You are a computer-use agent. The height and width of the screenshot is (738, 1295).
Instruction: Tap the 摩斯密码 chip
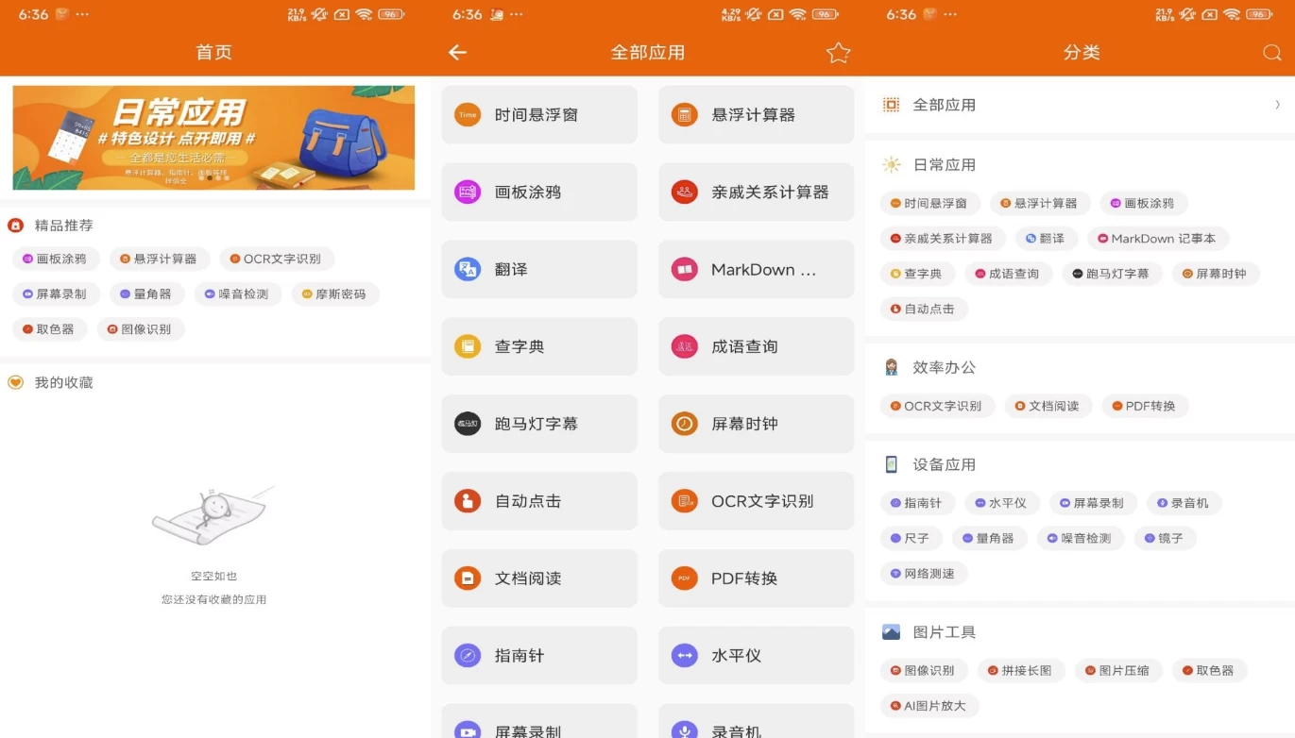click(x=335, y=294)
